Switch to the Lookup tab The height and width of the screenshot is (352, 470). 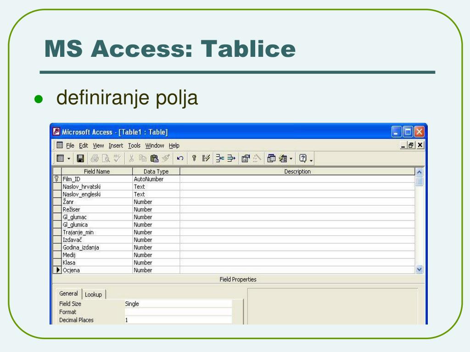tap(93, 295)
